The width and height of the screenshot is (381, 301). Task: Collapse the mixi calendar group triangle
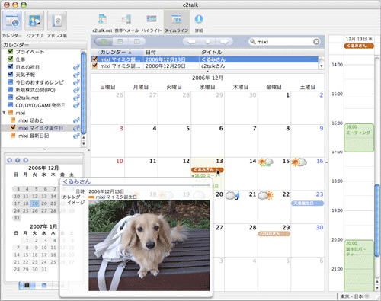click(x=4, y=113)
